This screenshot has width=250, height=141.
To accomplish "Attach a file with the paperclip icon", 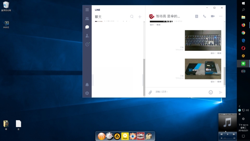I will pos(150,92).
